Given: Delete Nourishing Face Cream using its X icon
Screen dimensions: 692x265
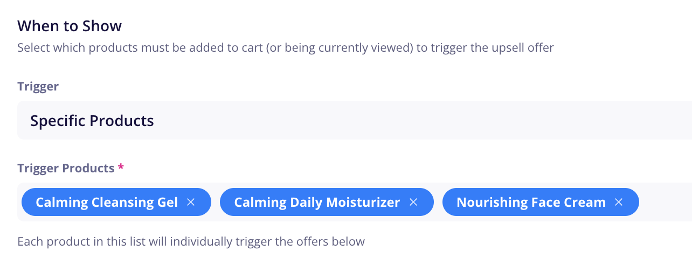Looking at the screenshot, I should [619, 202].
